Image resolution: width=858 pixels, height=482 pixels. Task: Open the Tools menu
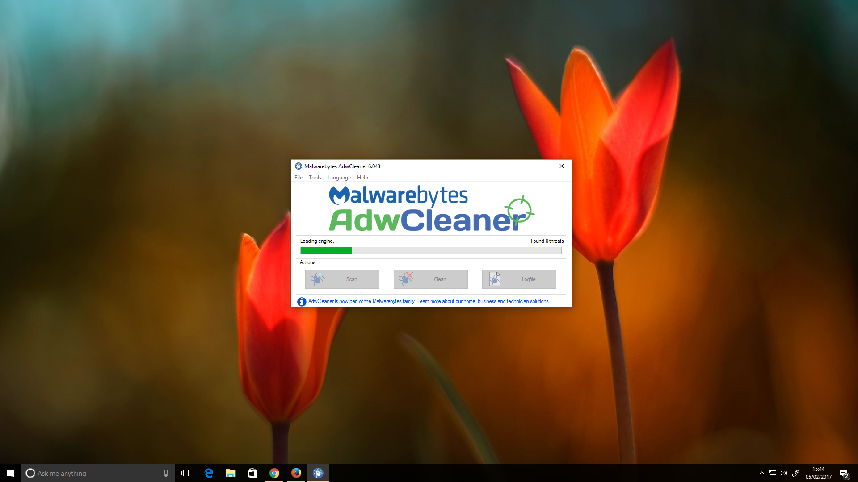315,178
